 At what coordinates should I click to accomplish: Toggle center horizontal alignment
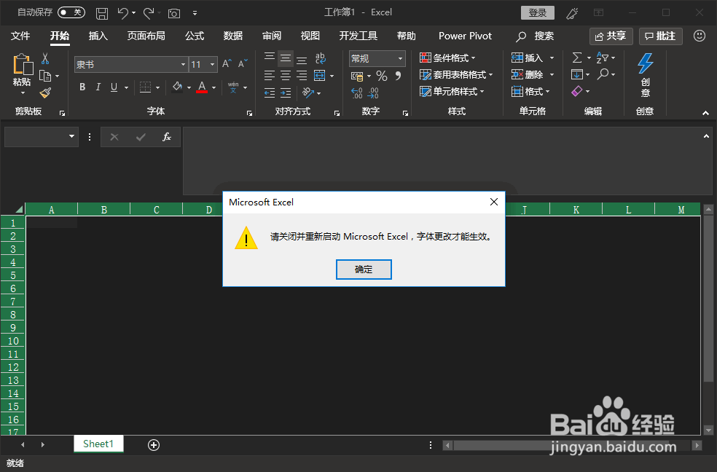(x=286, y=76)
